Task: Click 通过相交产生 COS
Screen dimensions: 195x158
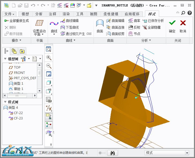Action: coord(76,34)
